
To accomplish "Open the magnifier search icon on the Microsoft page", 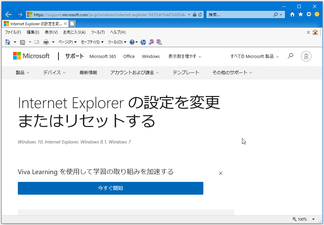I will tap(291, 56).
